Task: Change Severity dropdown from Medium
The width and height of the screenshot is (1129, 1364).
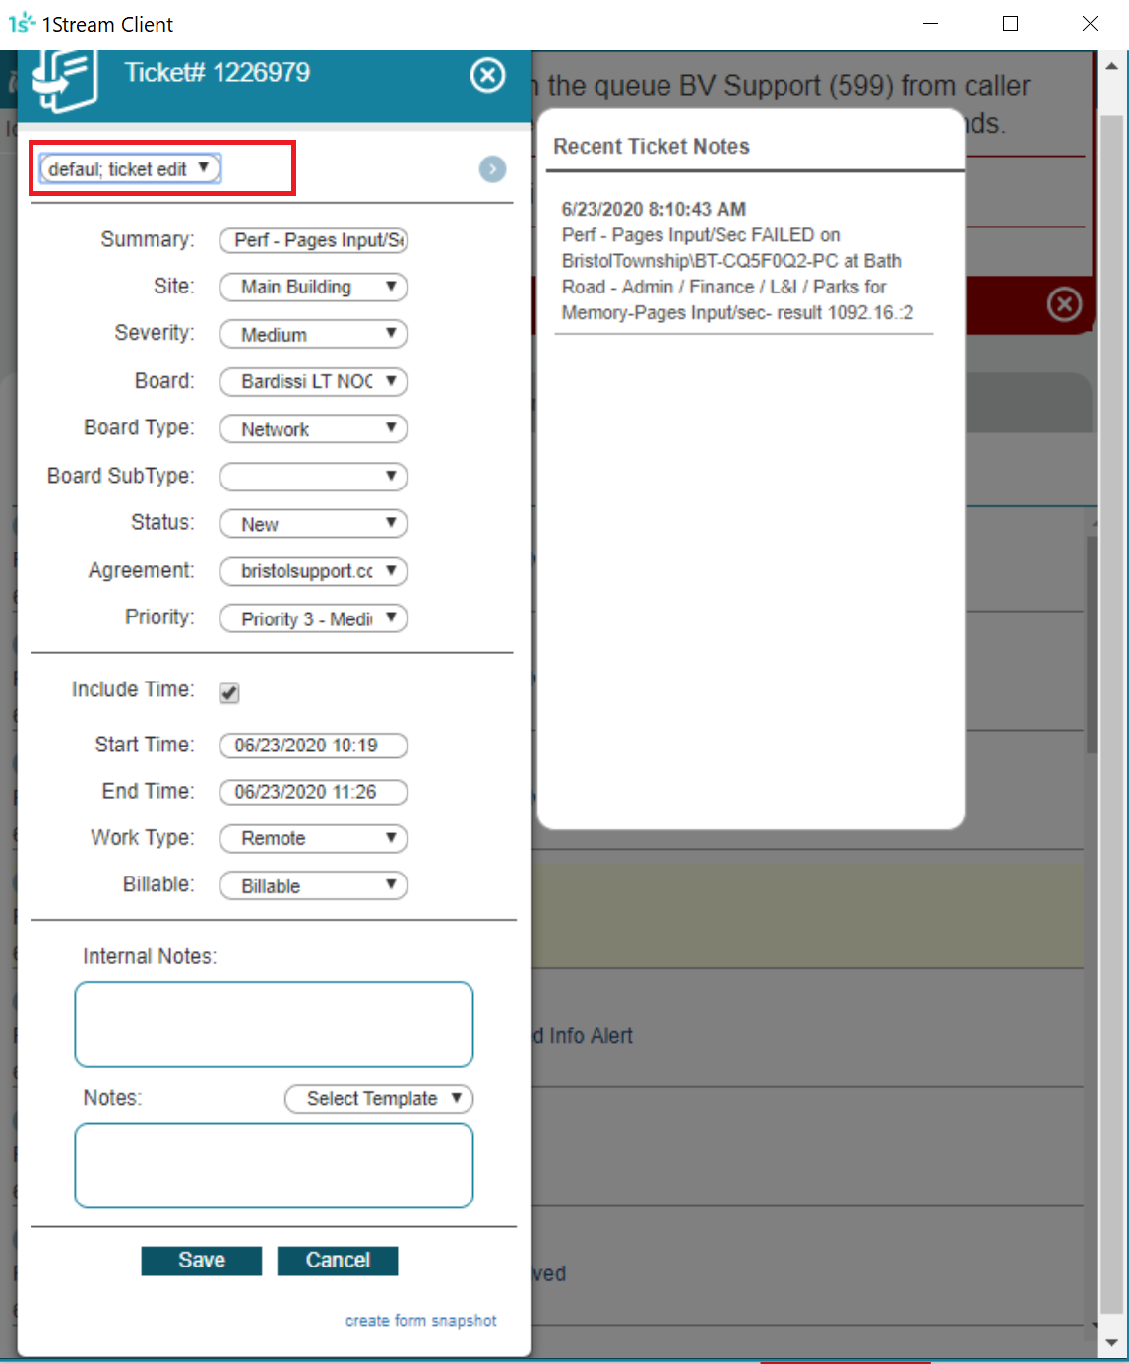Action: click(313, 334)
